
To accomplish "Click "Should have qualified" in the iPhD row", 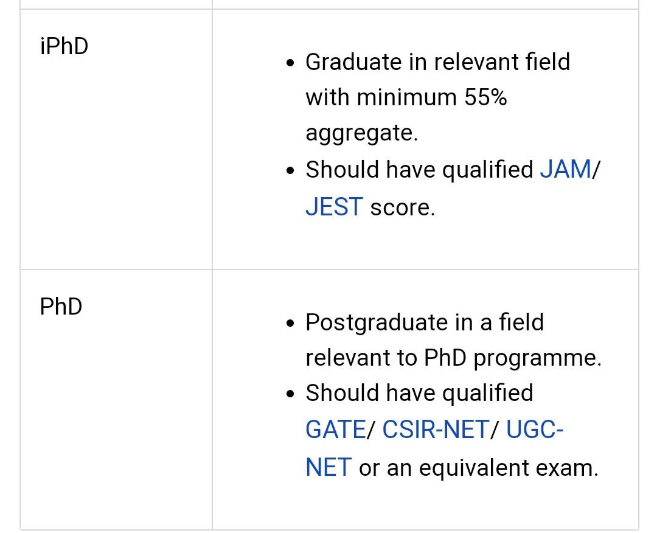I will (419, 170).
